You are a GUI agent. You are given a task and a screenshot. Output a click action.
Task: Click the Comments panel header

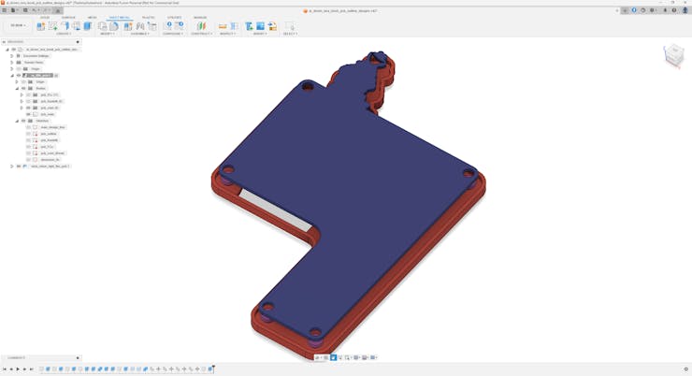(19, 357)
